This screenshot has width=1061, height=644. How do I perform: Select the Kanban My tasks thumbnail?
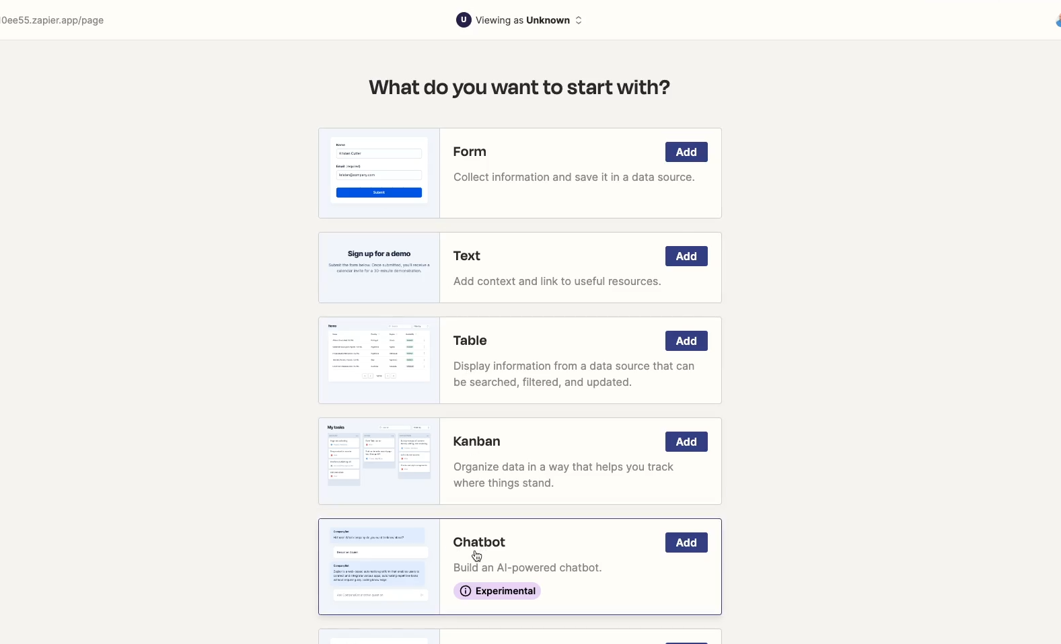click(x=379, y=461)
